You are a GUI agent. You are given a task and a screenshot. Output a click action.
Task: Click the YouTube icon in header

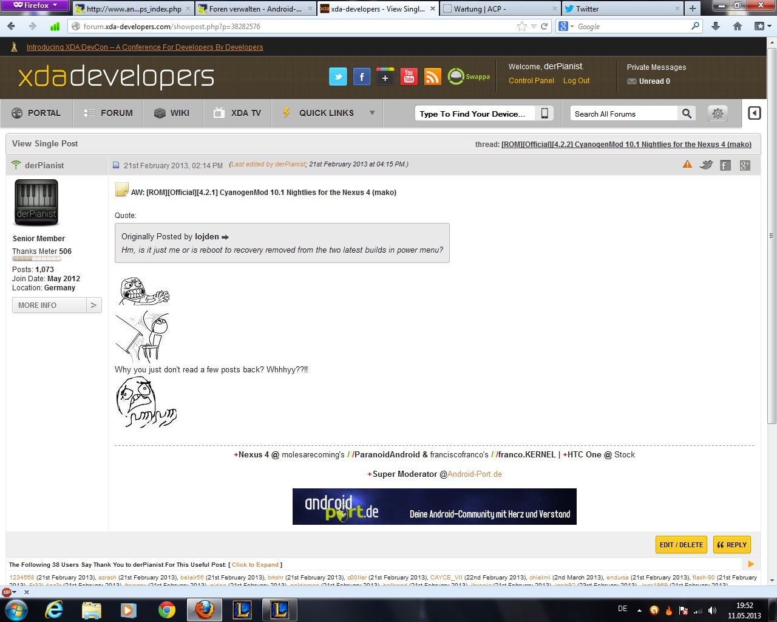coord(409,77)
